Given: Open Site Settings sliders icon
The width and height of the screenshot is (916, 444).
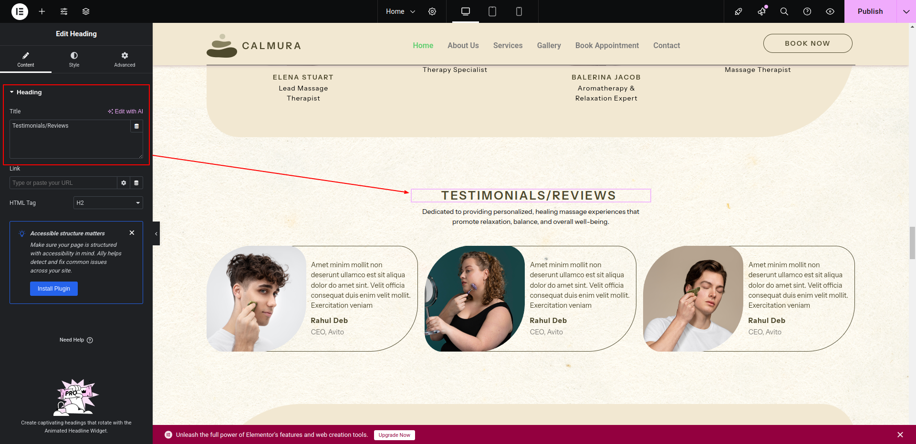Looking at the screenshot, I should tap(64, 11).
